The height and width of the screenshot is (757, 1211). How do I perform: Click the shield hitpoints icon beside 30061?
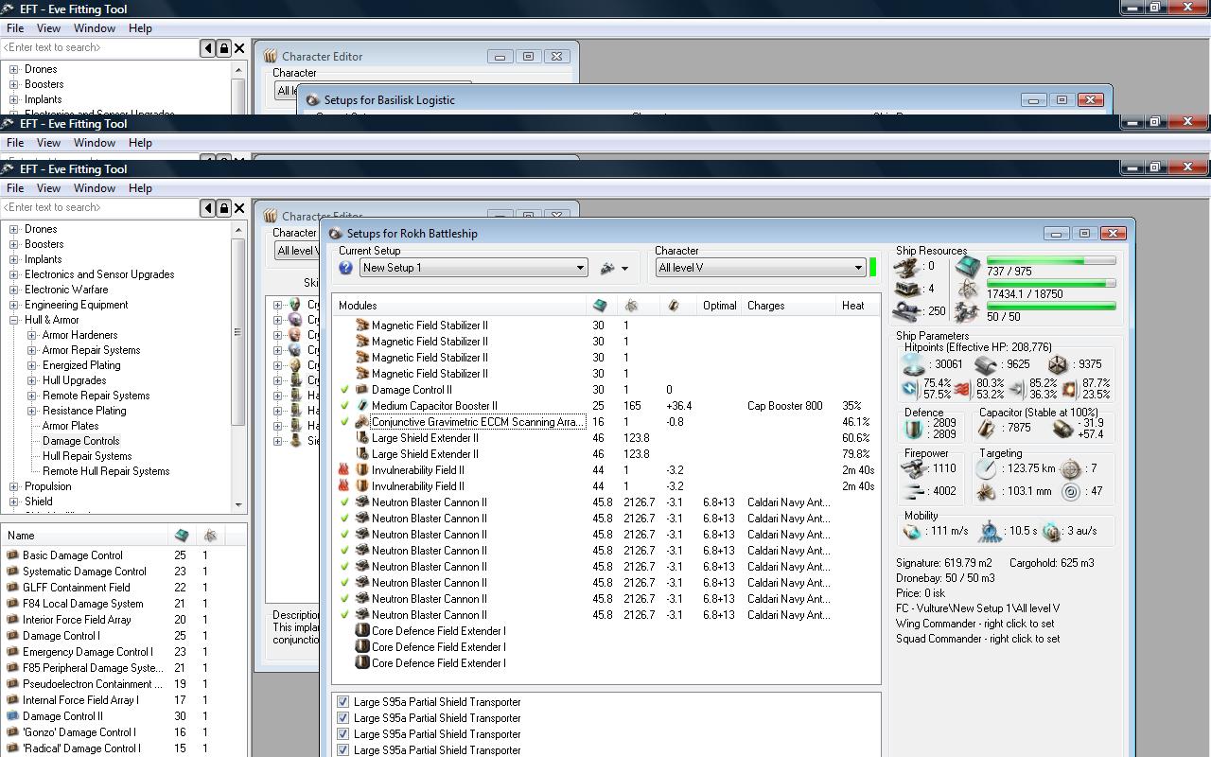(x=914, y=364)
